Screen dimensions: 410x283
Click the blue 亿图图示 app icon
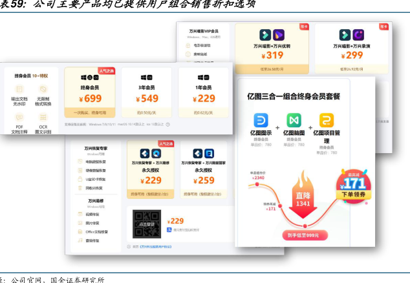[x=261, y=120]
